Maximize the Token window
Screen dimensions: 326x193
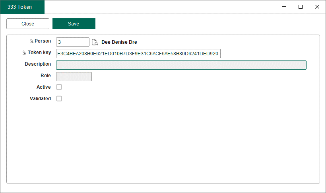(x=301, y=7)
